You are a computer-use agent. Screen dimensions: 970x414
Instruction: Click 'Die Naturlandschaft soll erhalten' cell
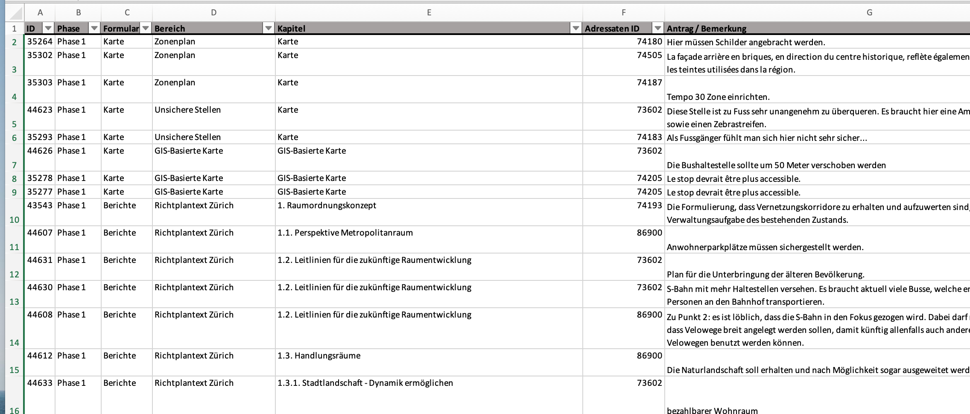[818, 363]
